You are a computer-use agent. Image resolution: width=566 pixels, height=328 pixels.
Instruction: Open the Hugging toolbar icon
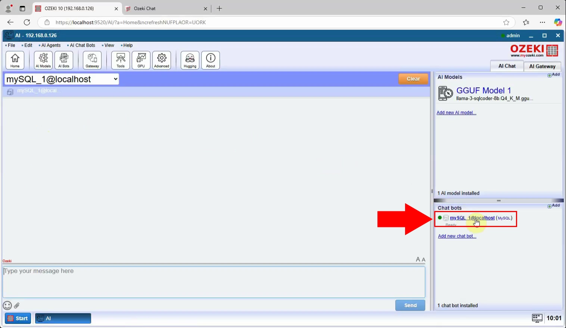[x=190, y=60]
